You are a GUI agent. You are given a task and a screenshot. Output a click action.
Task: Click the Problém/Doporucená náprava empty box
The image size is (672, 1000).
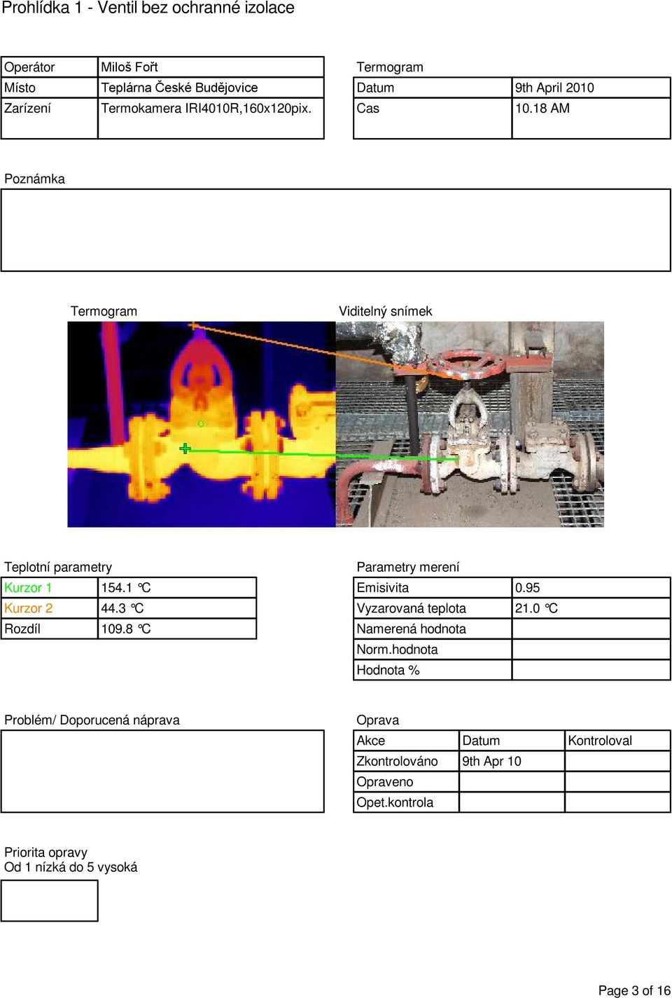(x=162, y=772)
